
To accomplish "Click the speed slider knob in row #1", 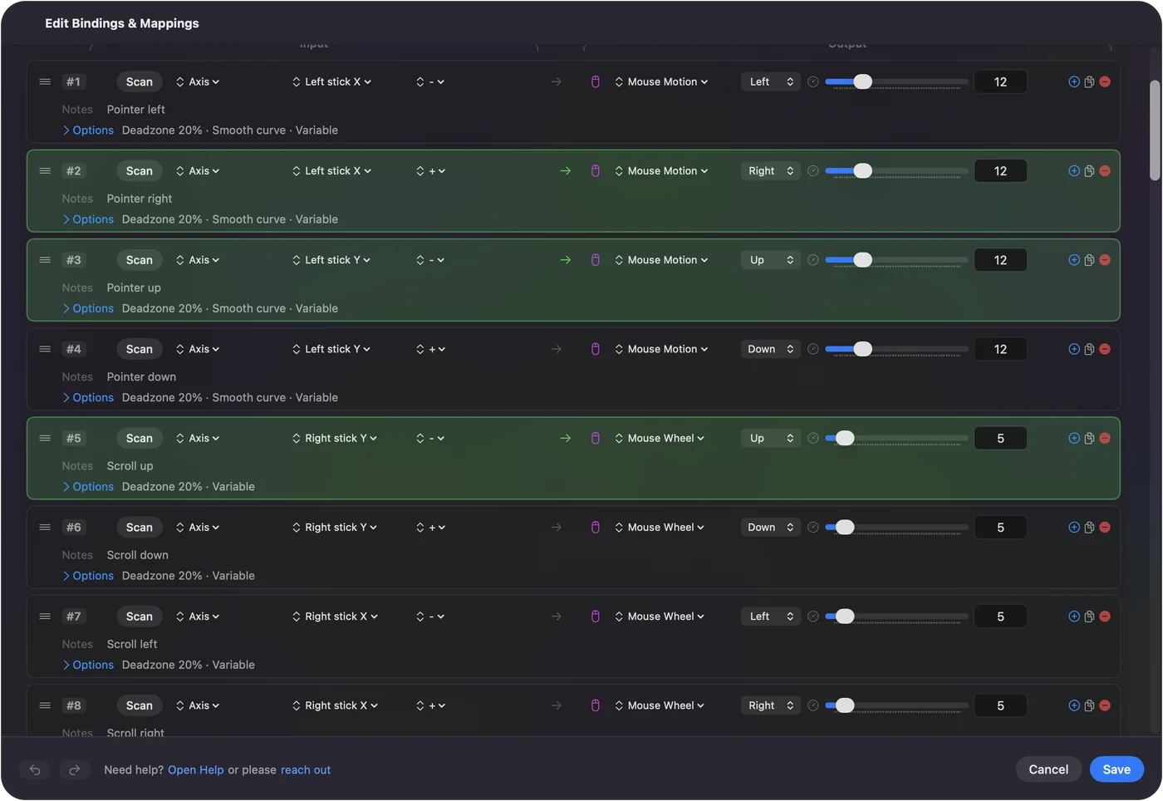I will point(863,81).
